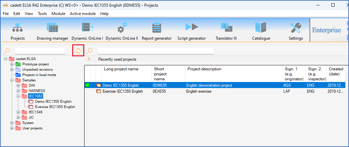Click the Unpacked revisions folder icon

(18, 70)
